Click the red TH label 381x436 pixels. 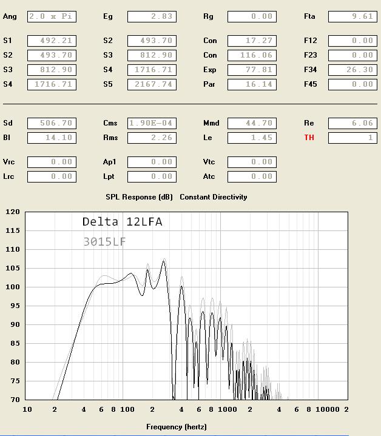(309, 138)
